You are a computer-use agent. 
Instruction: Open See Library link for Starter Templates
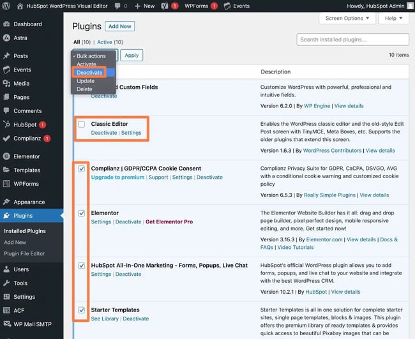click(105, 319)
